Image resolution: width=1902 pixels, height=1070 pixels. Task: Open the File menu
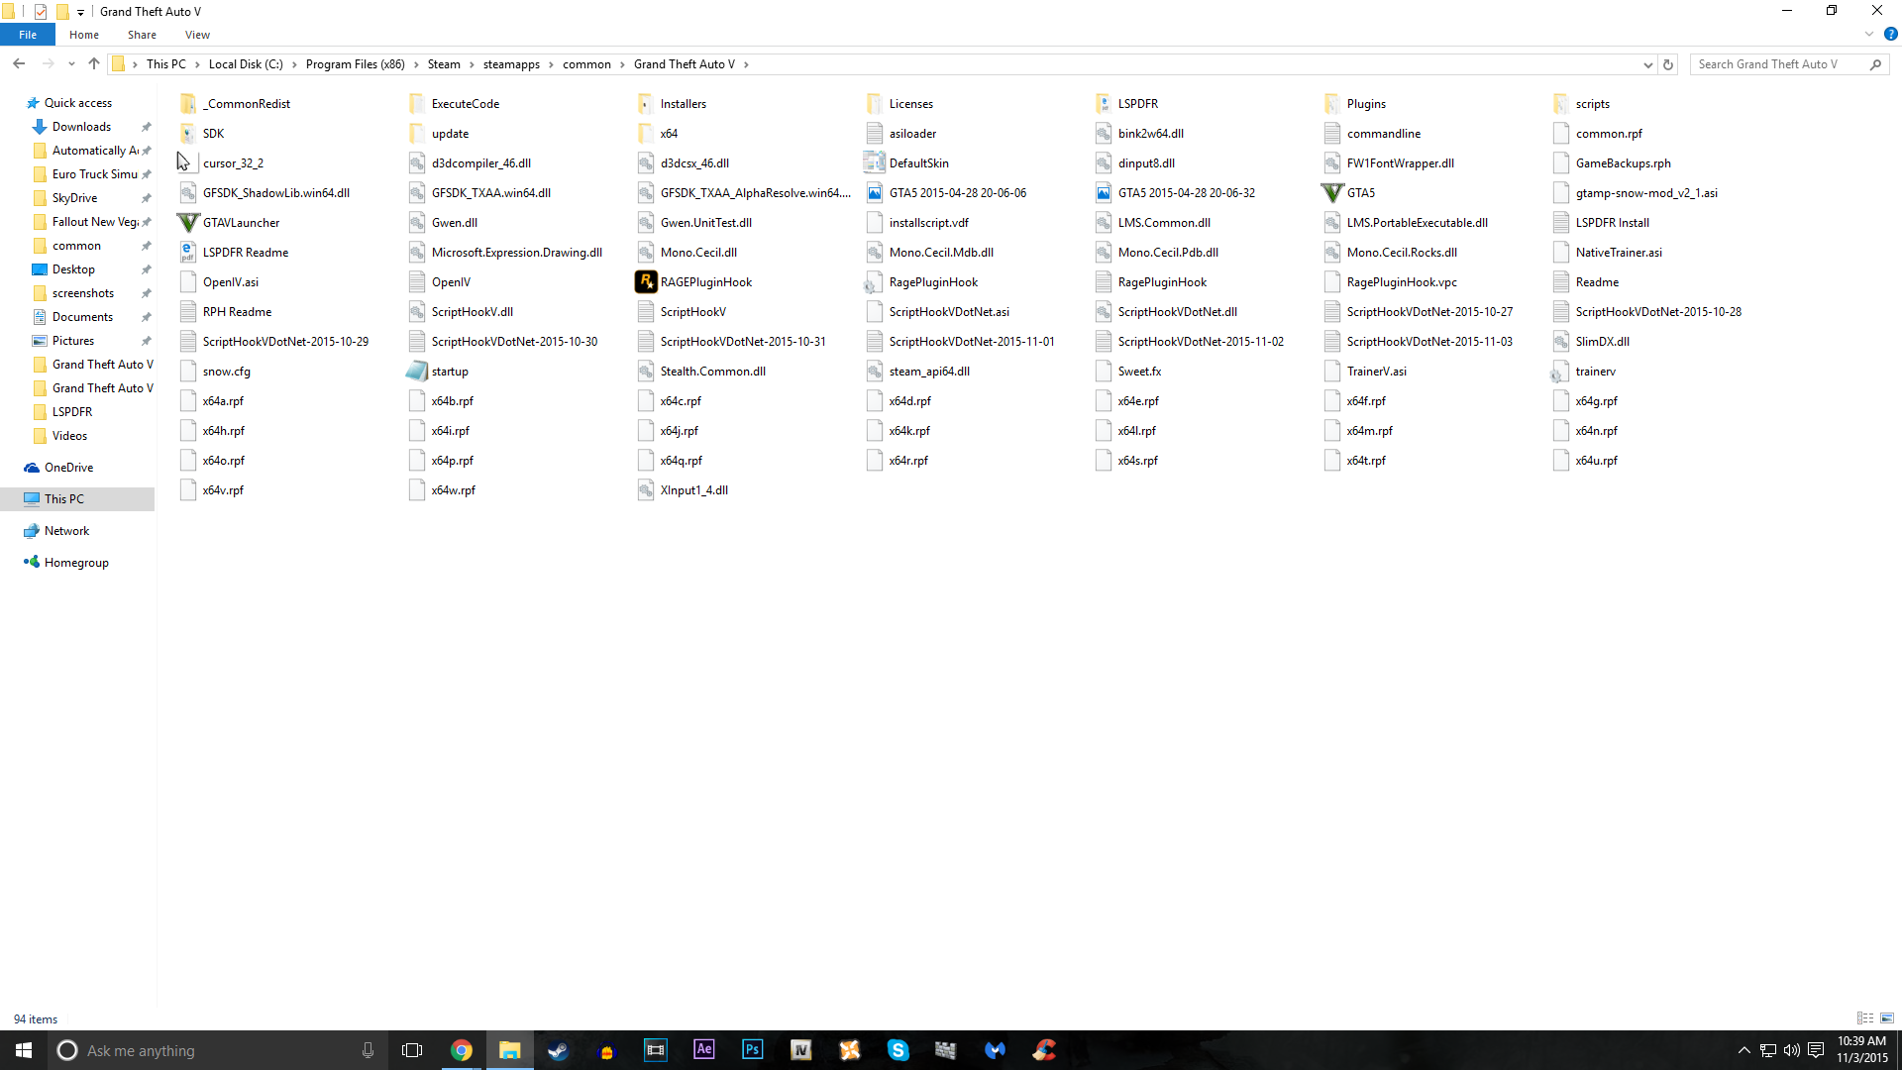point(28,35)
